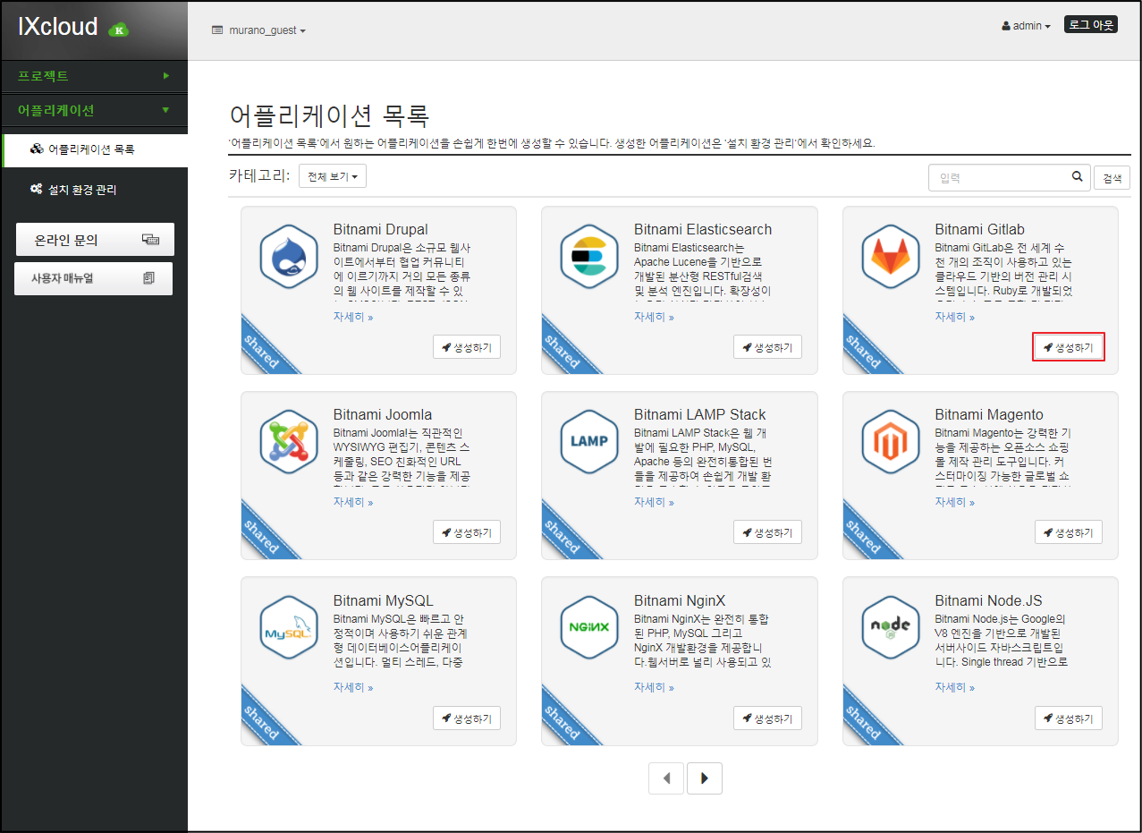Select 어플리케이션 목록 menu item
Image resolution: width=1142 pixels, height=833 pixels.
(95, 149)
